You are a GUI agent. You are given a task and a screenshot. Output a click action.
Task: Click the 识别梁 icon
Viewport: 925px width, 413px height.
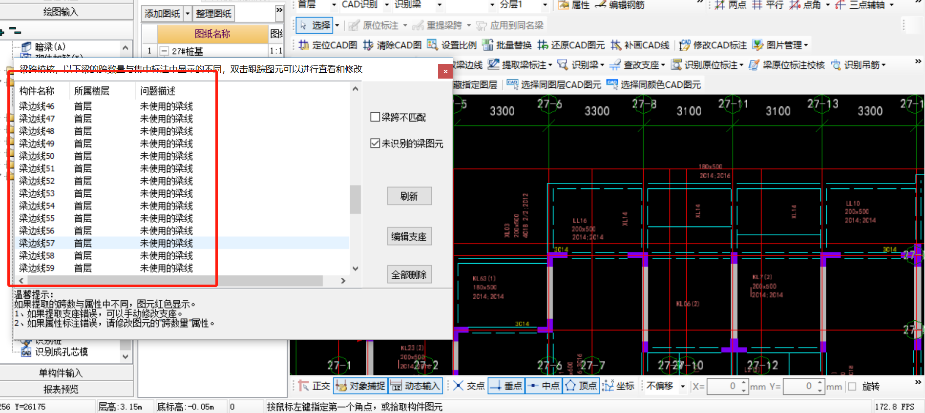pyautogui.click(x=563, y=64)
